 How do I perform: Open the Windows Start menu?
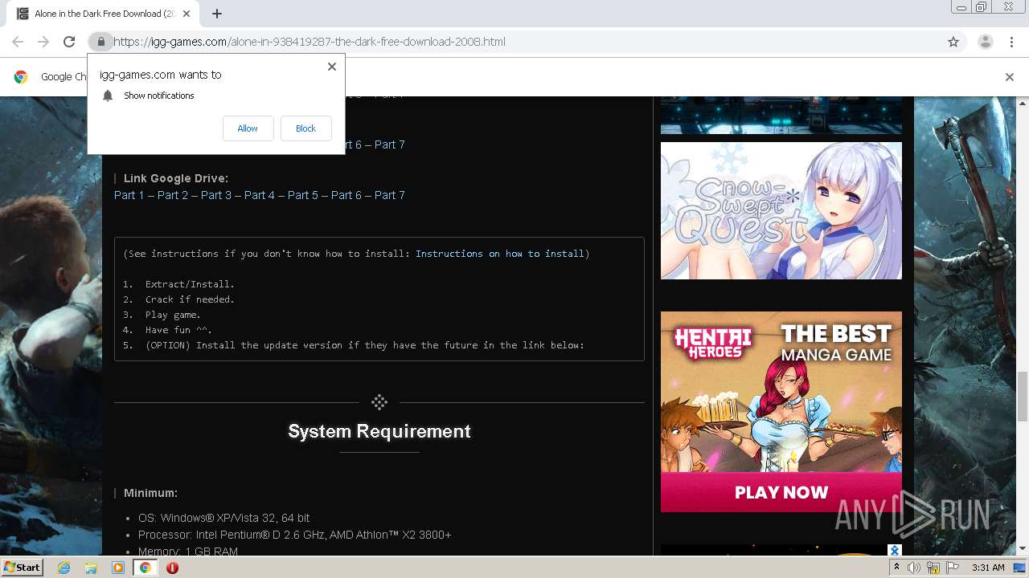(23, 567)
